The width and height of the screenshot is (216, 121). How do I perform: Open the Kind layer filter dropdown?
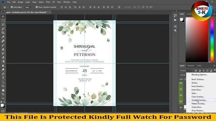(x=186, y=71)
